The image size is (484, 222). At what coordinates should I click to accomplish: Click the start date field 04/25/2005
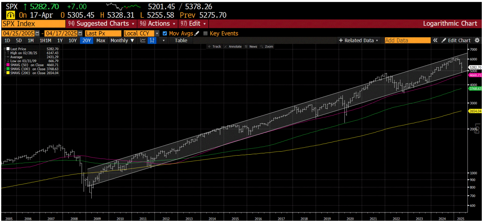(x=18, y=33)
